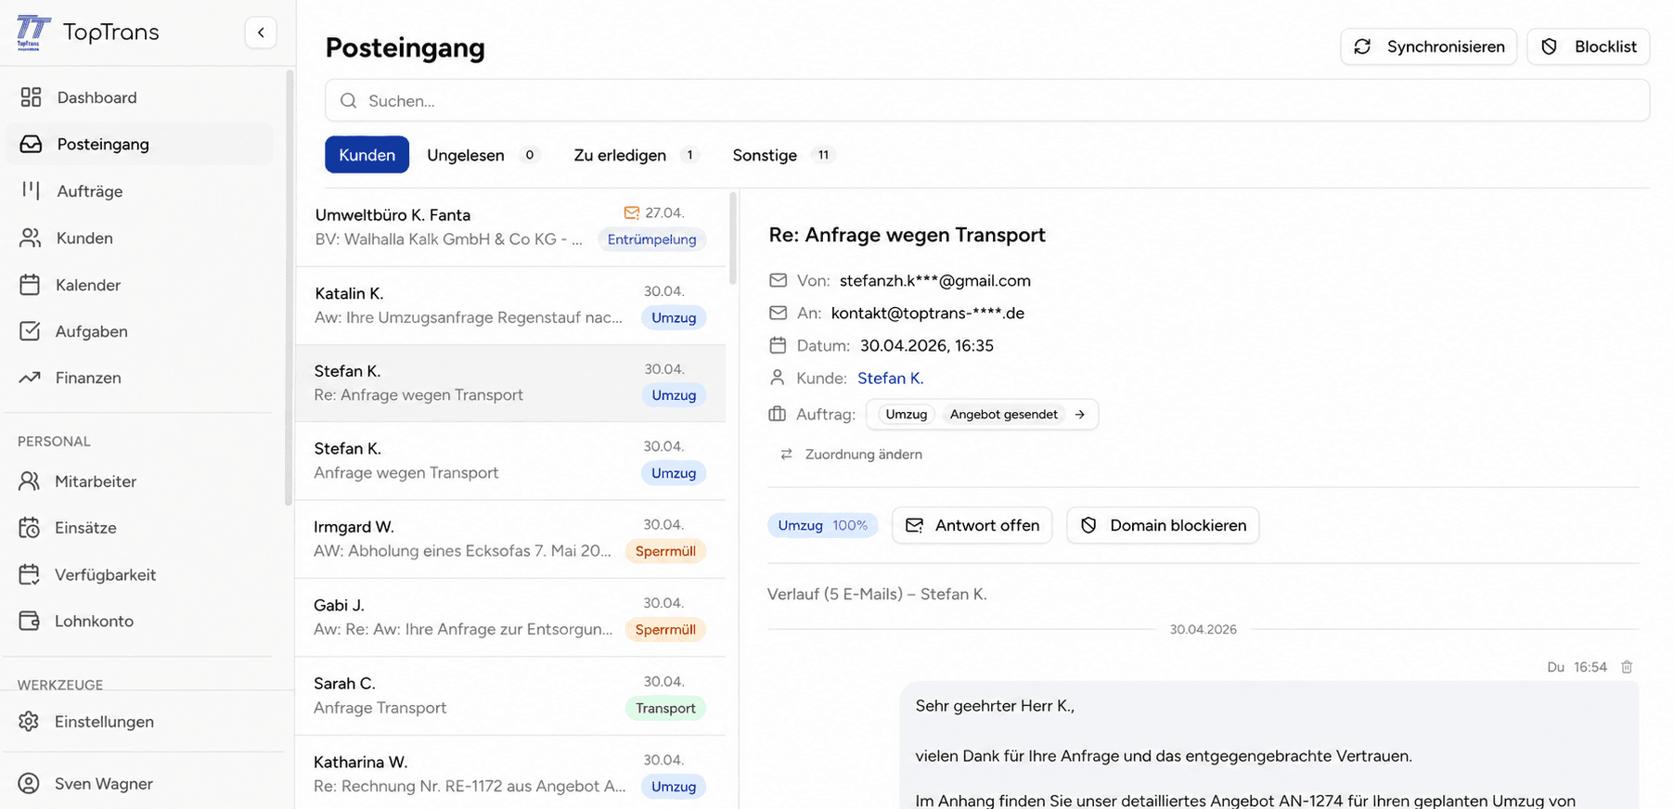This screenshot has width=1674, height=809.
Task: Click the Angebot gesendet status chip
Action: [x=1003, y=415]
